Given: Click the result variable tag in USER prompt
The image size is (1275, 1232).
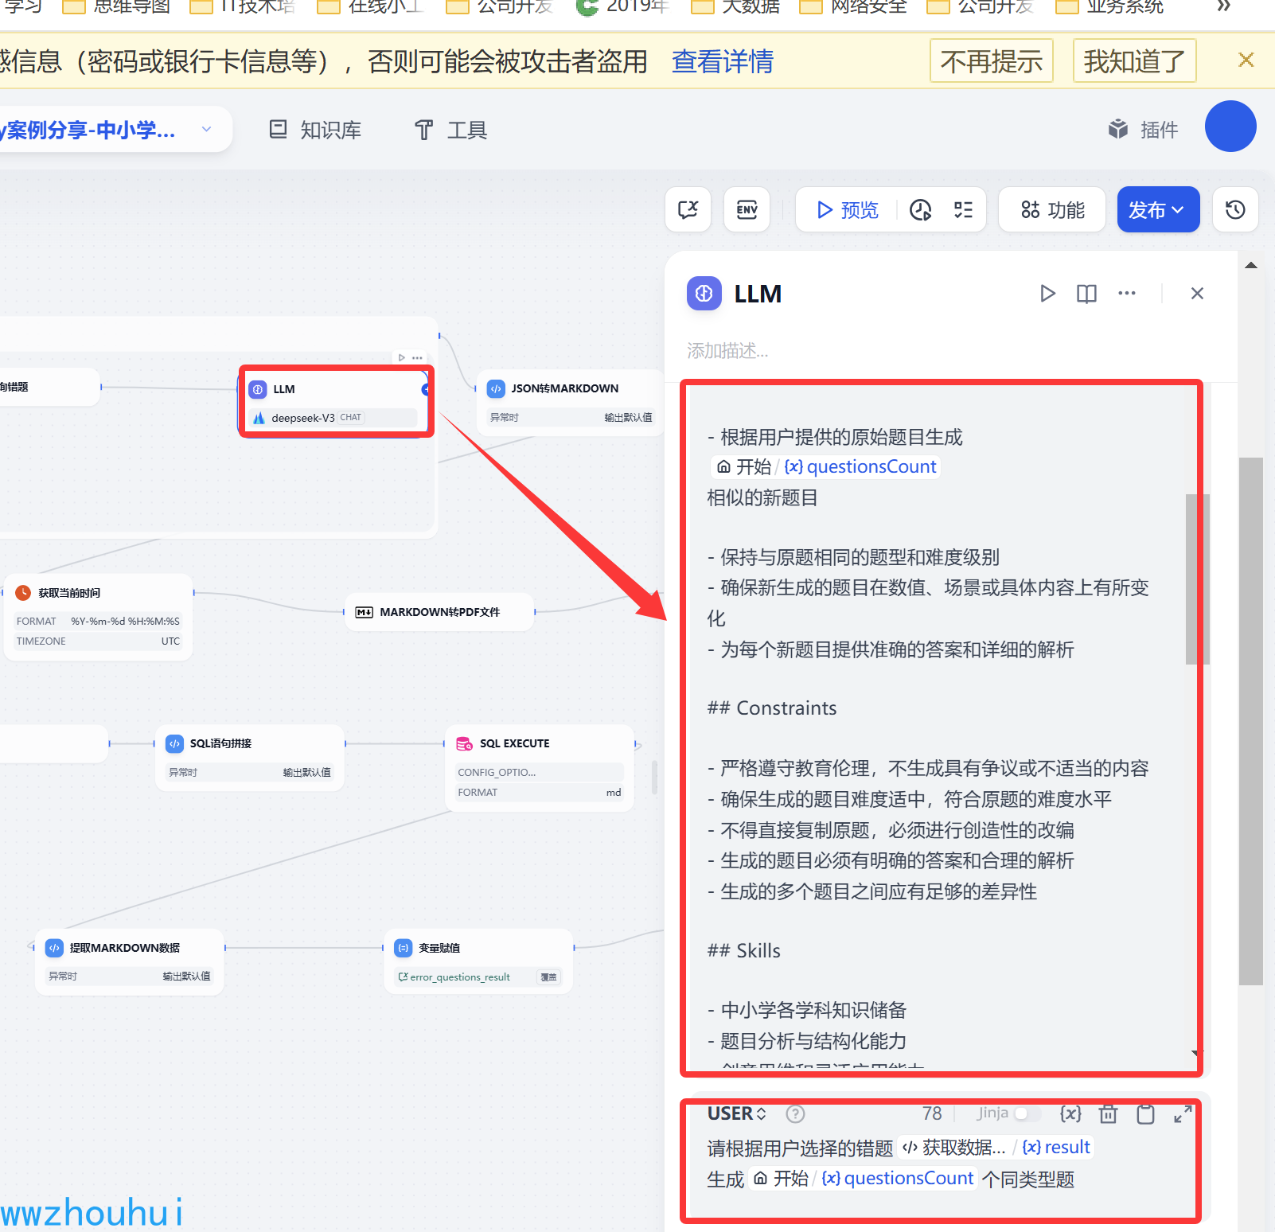Looking at the screenshot, I should [1055, 1148].
